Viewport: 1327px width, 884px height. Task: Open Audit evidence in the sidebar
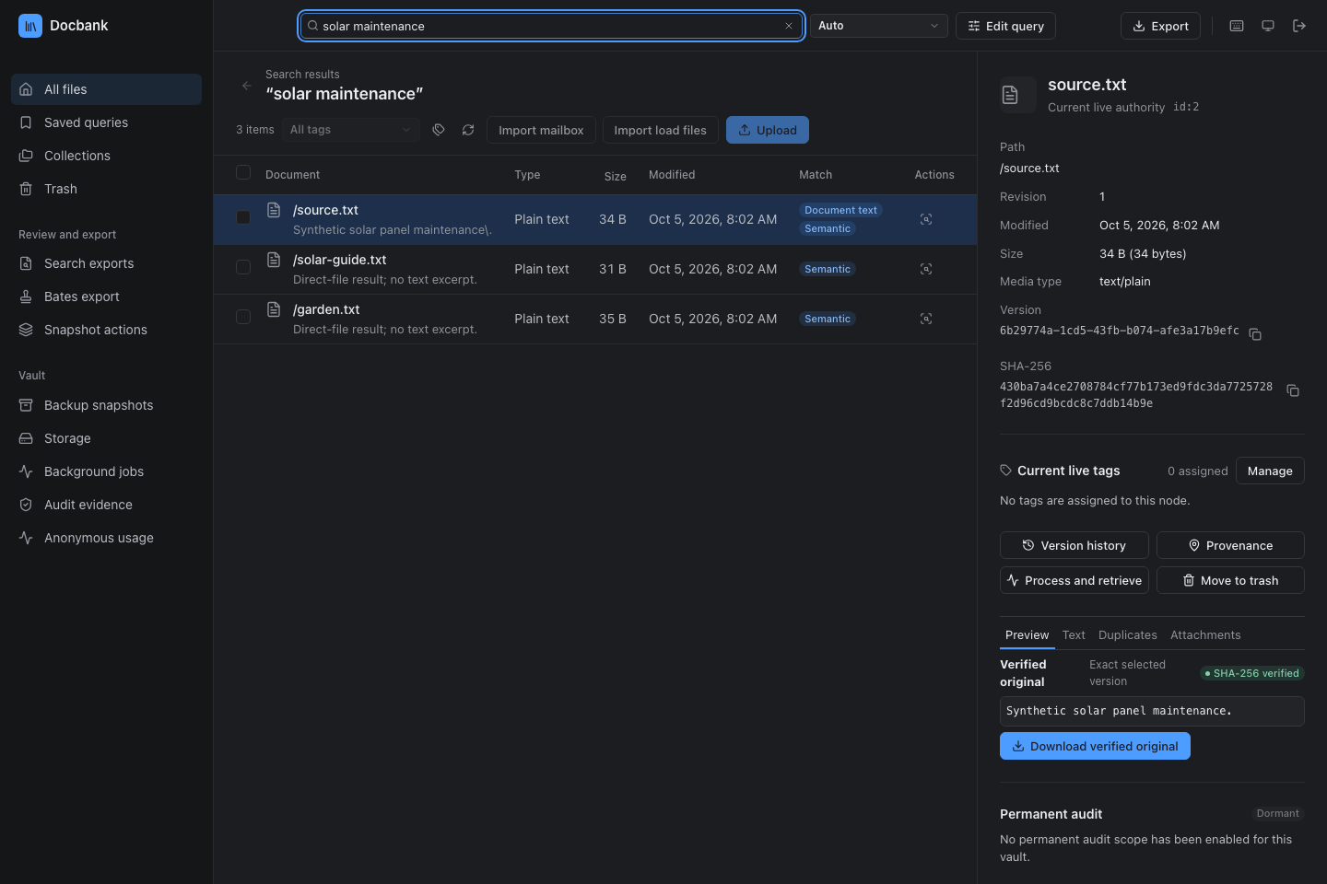tap(106, 505)
